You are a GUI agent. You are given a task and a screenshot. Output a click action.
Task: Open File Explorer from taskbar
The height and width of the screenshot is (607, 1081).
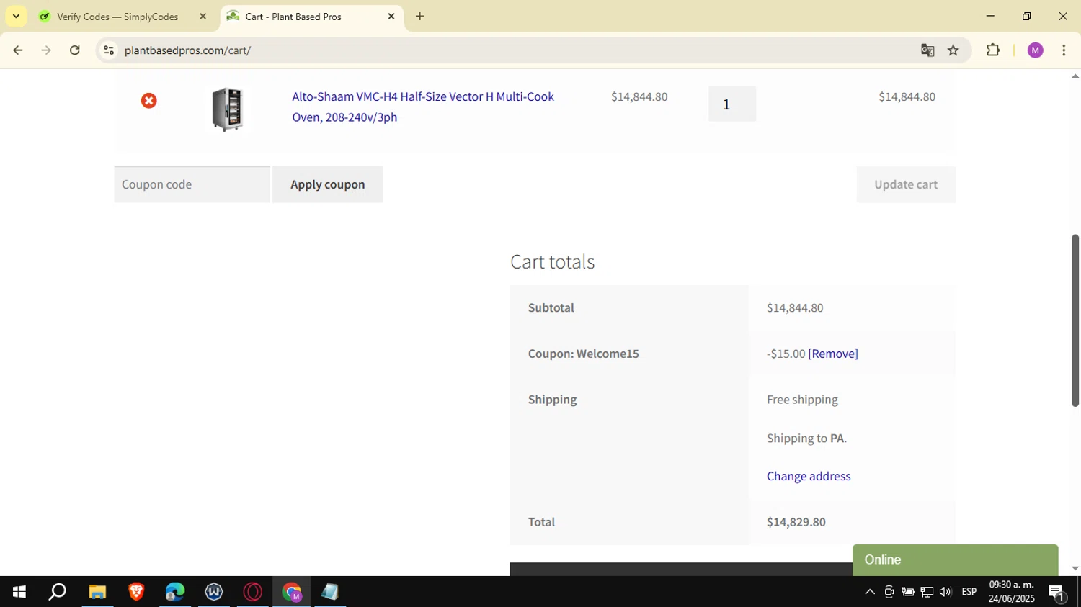tap(97, 592)
